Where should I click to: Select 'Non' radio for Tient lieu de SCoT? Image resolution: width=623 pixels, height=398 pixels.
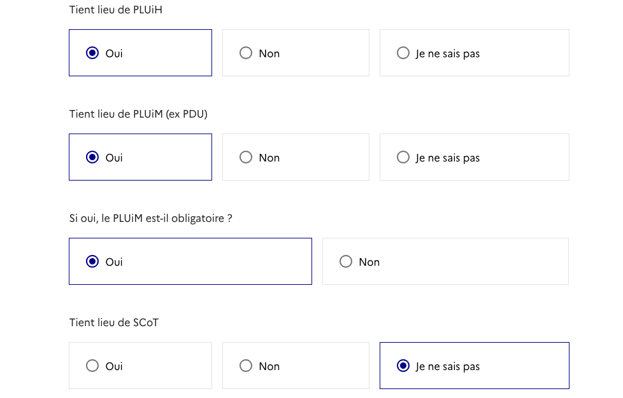pos(246,366)
